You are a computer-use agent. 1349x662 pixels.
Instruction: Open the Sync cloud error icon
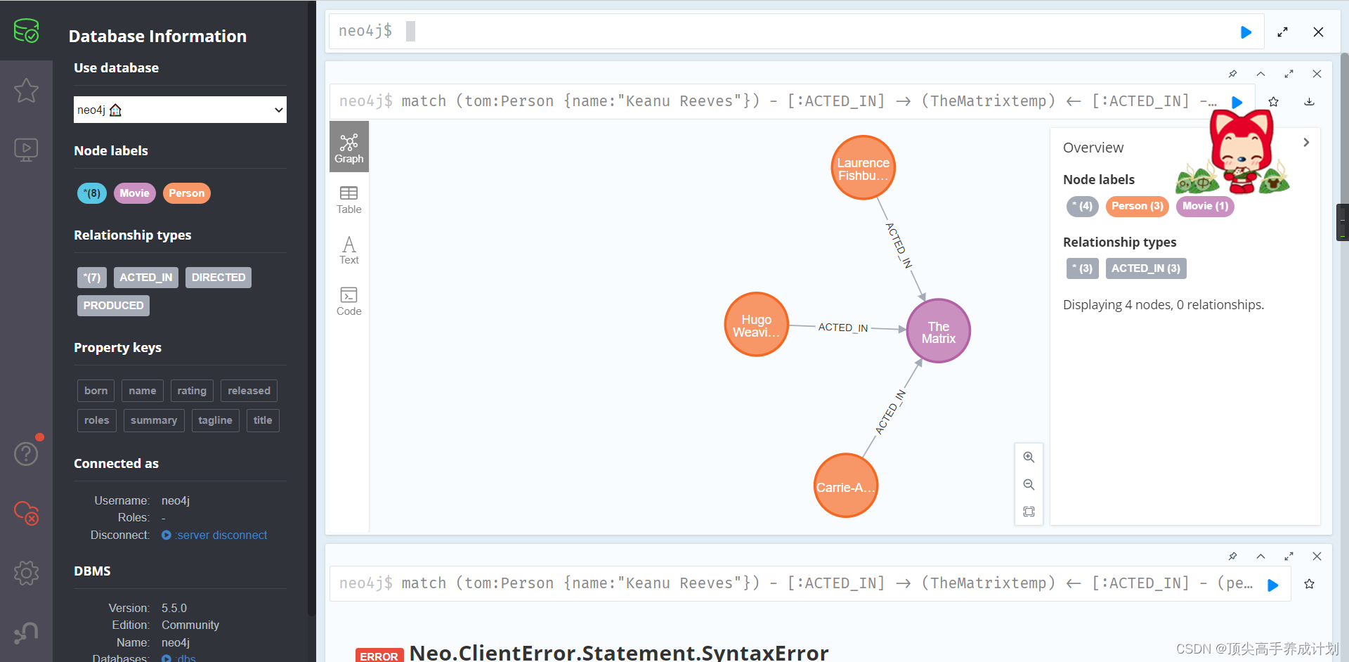click(26, 513)
